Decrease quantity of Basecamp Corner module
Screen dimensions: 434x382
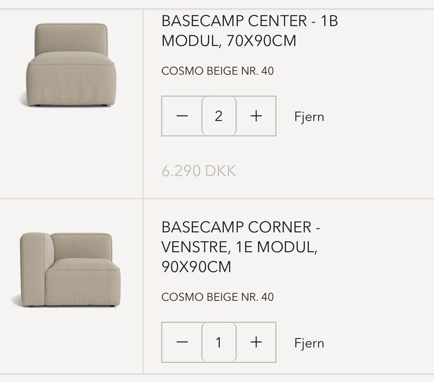point(182,342)
